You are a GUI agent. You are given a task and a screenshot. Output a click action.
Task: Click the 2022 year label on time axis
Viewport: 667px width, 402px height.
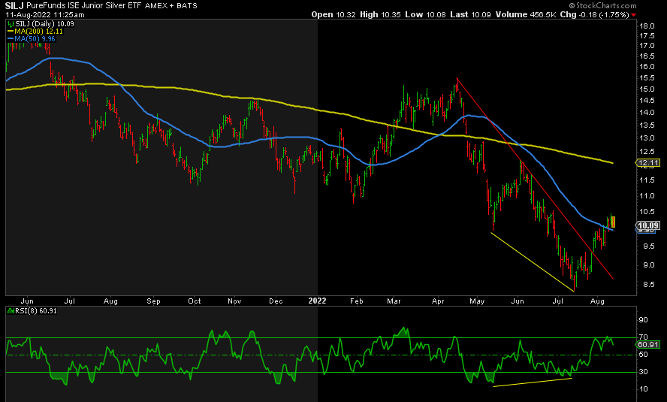[x=317, y=301]
